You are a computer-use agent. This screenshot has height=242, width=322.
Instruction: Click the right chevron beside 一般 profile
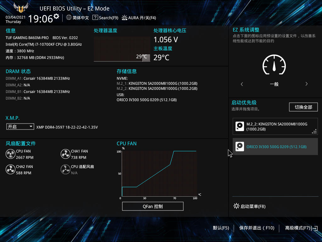(x=307, y=84)
